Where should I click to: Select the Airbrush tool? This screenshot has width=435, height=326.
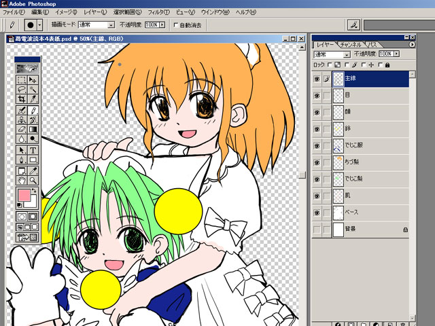[x=22, y=111]
